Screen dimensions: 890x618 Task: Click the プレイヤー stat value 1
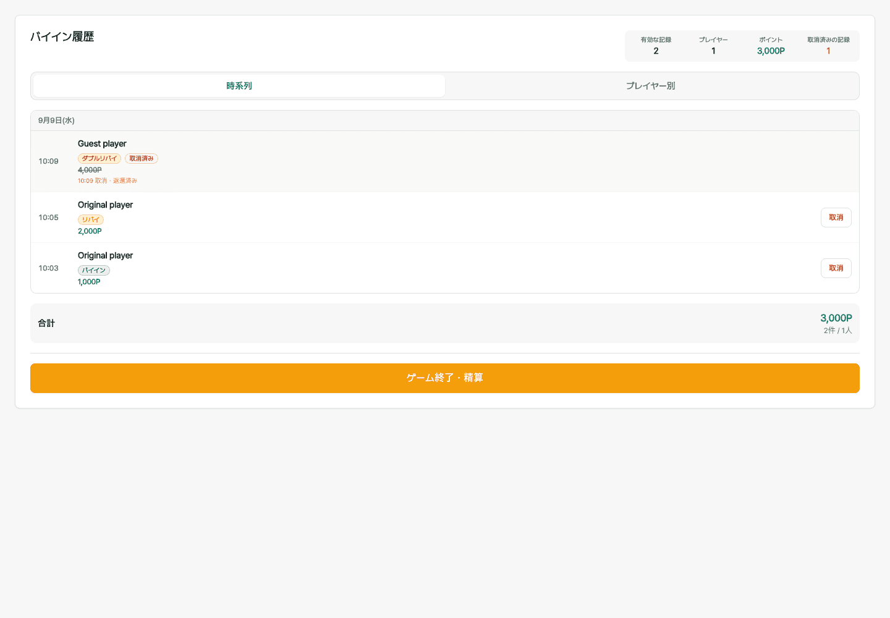click(x=713, y=51)
